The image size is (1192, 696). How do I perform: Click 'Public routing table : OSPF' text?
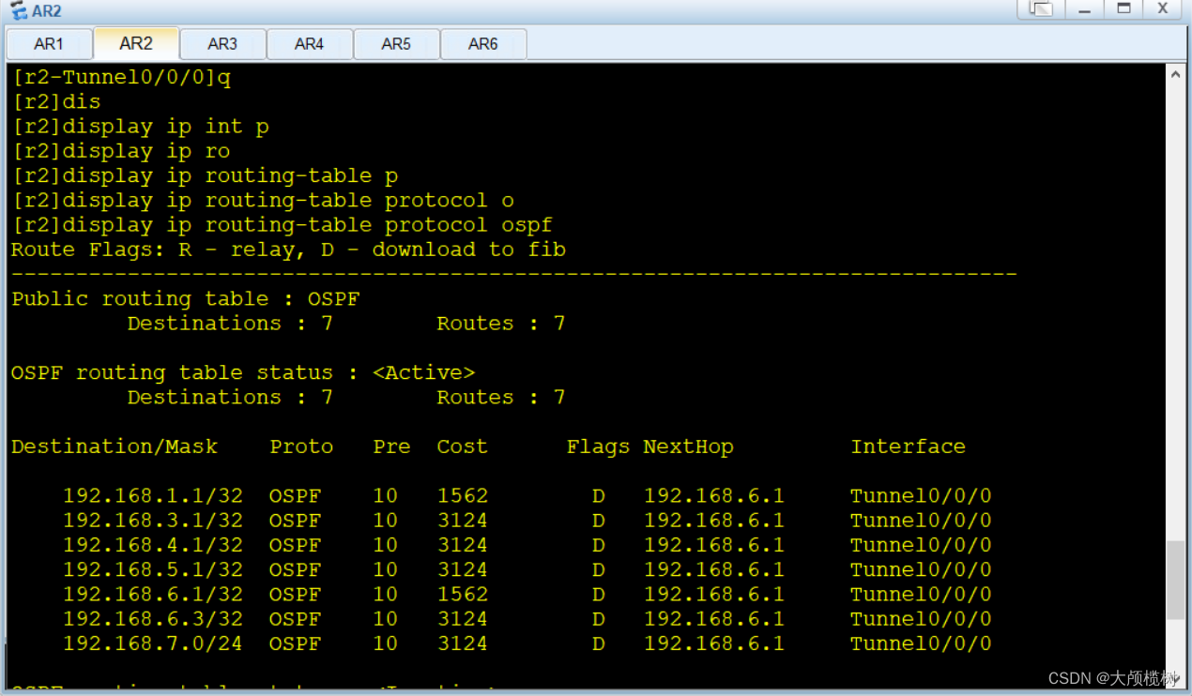[186, 298]
